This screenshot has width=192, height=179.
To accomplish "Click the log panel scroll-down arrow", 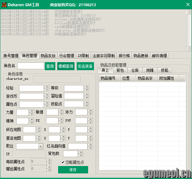I will (188, 48).
